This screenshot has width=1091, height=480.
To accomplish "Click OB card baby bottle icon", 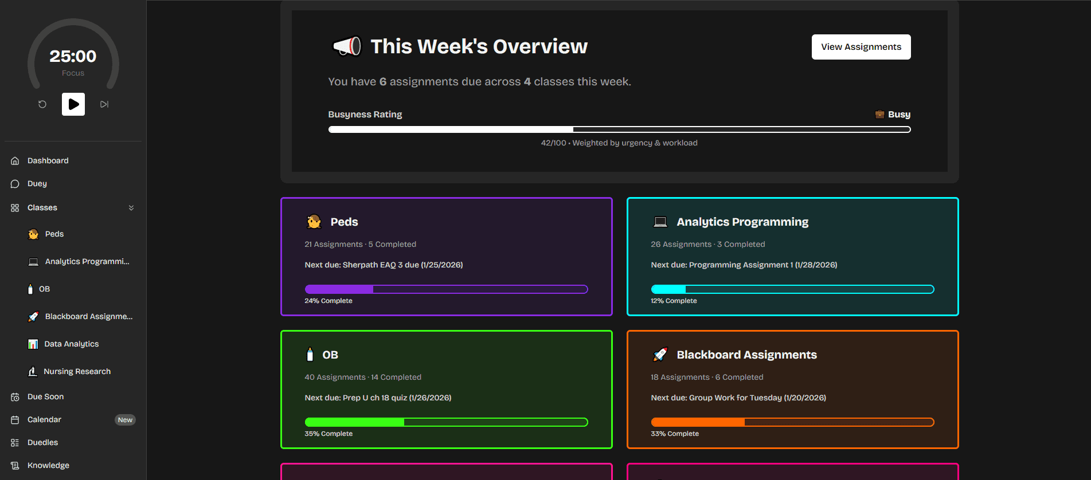I will click(x=310, y=355).
